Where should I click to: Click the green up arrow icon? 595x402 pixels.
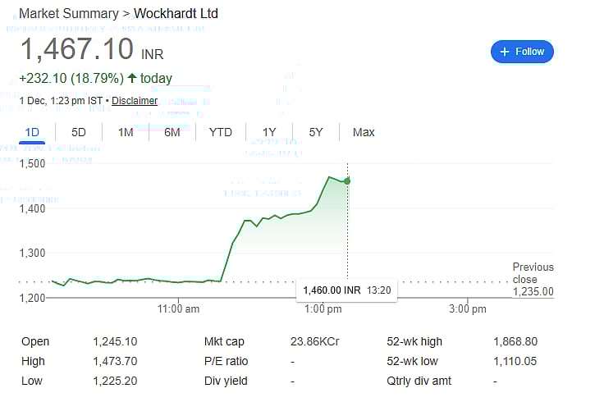132,78
